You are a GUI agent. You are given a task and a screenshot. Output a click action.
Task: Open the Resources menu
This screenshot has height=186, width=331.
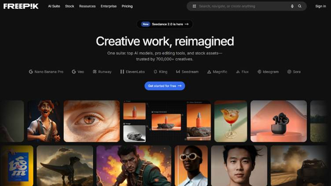[87, 6]
